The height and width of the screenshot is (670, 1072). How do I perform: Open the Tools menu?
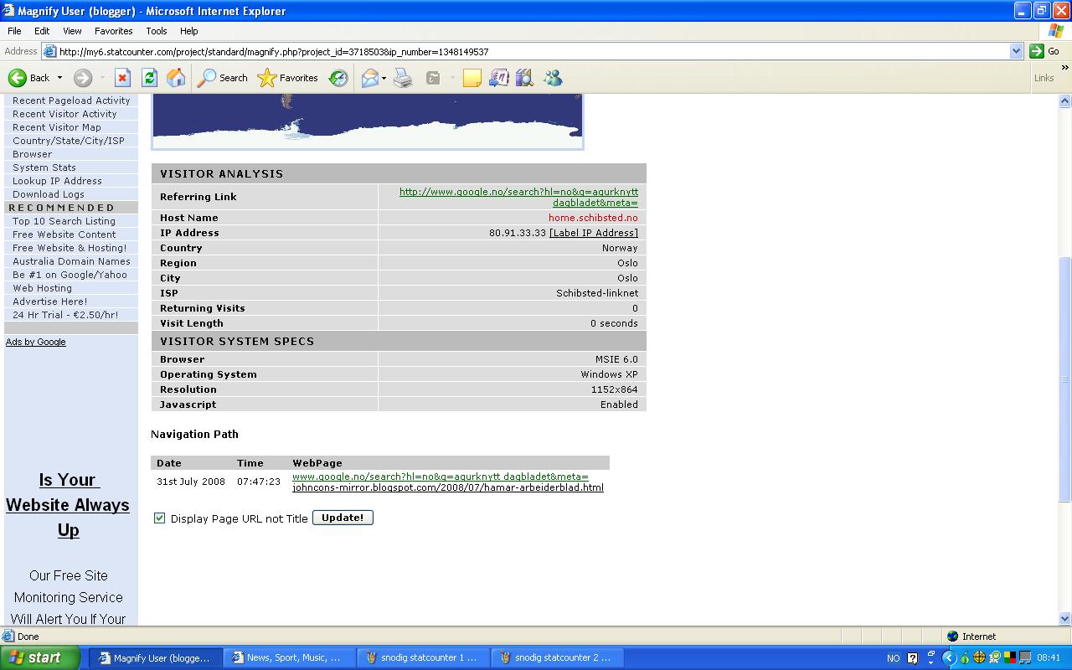157,31
